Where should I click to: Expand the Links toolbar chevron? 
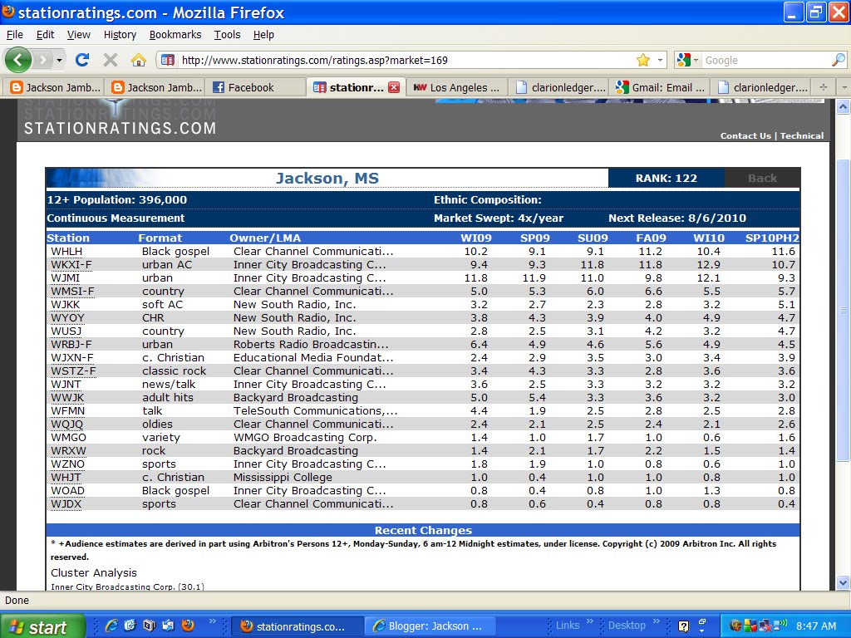(589, 621)
